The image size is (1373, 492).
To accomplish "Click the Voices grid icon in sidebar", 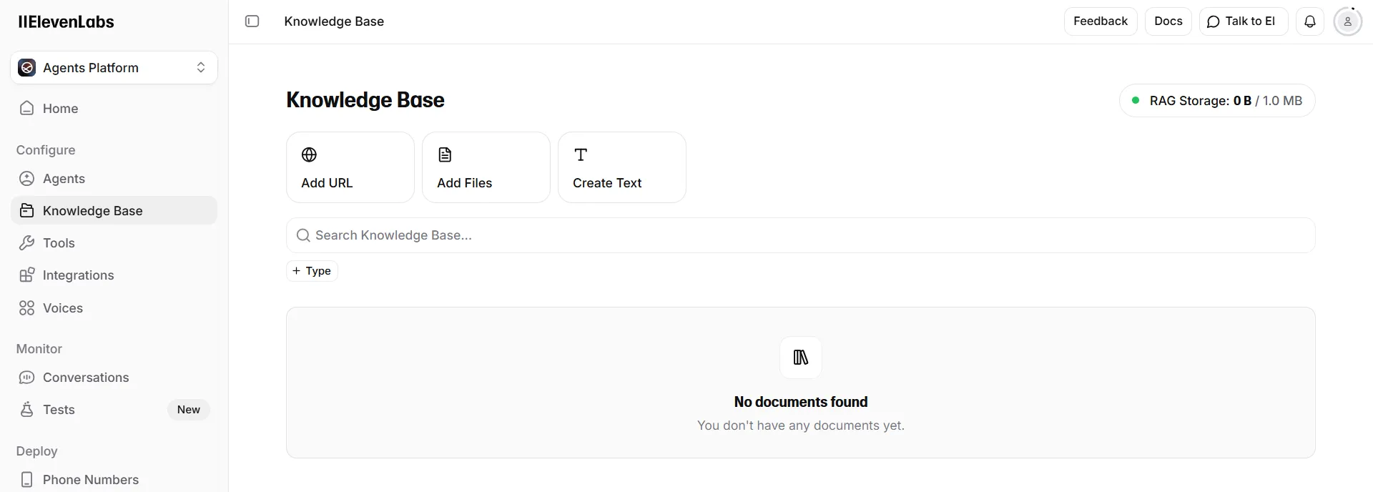I will [x=27, y=308].
